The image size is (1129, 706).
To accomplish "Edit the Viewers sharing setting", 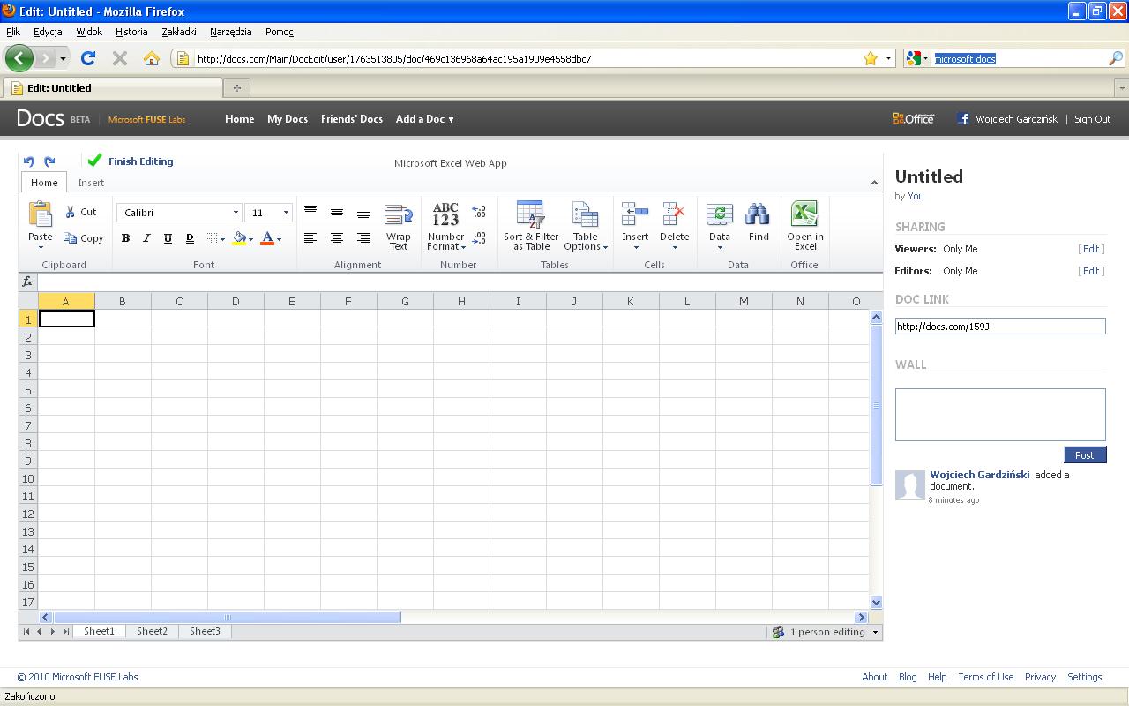I will pyautogui.click(x=1091, y=249).
